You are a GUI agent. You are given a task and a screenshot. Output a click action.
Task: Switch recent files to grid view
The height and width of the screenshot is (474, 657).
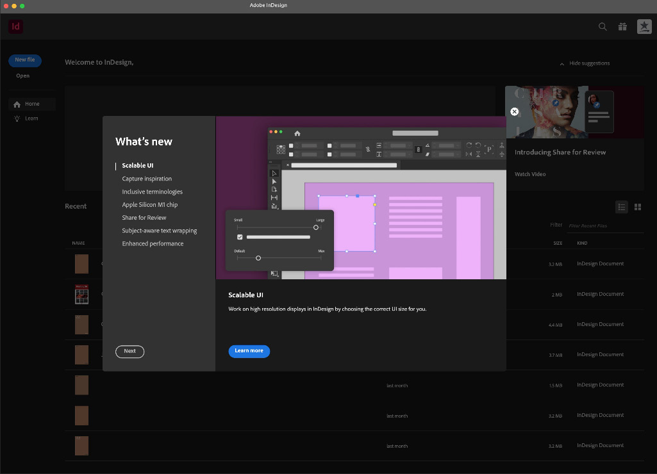[638, 207]
